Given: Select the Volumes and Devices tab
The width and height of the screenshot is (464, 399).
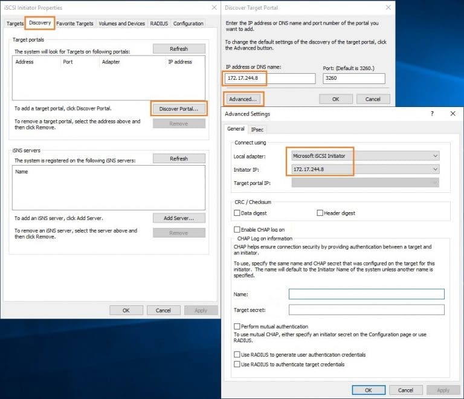Looking at the screenshot, I should coord(122,24).
